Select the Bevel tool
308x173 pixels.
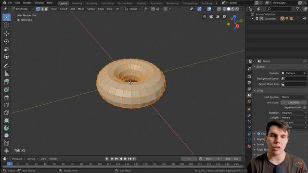[6, 97]
